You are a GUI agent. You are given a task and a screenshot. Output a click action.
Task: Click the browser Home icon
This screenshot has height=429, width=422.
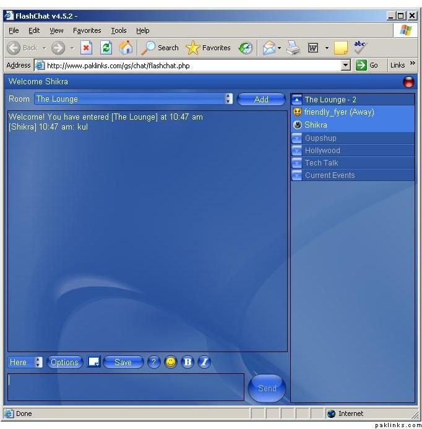(x=126, y=48)
